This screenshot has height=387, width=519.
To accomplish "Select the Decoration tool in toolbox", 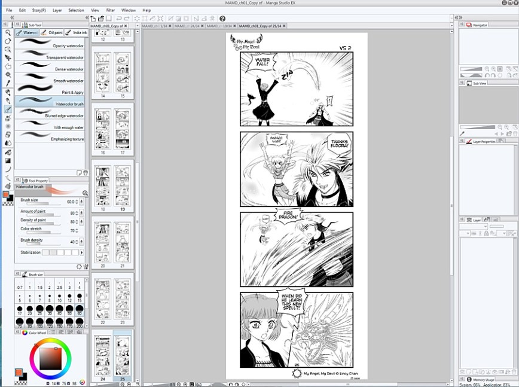I will 8,126.
